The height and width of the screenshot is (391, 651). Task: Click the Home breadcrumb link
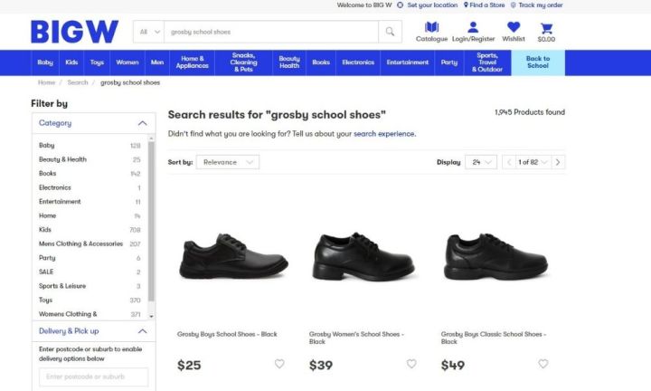pos(46,82)
